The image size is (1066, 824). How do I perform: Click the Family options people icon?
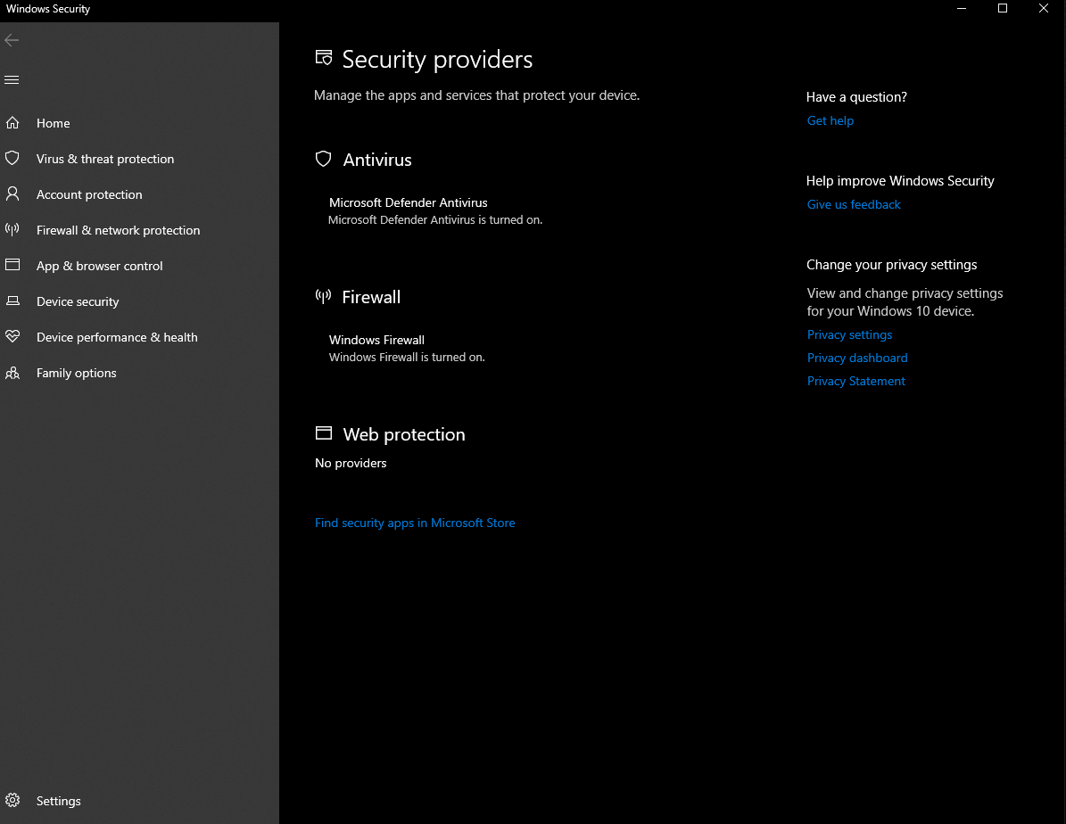pos(12,373)
